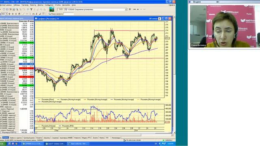This screenshot has width=260, height=146.
Task: Click the second double-arrow icon after X
Action: point(138,9)
